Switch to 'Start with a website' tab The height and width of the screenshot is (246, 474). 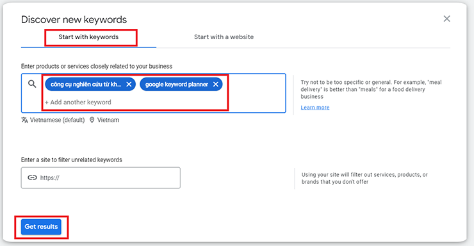point(224,37)
